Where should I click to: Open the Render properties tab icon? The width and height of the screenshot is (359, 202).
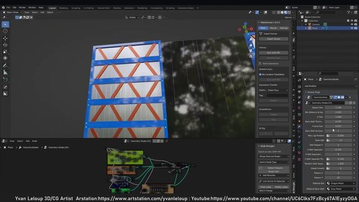(x=299, y=87)
